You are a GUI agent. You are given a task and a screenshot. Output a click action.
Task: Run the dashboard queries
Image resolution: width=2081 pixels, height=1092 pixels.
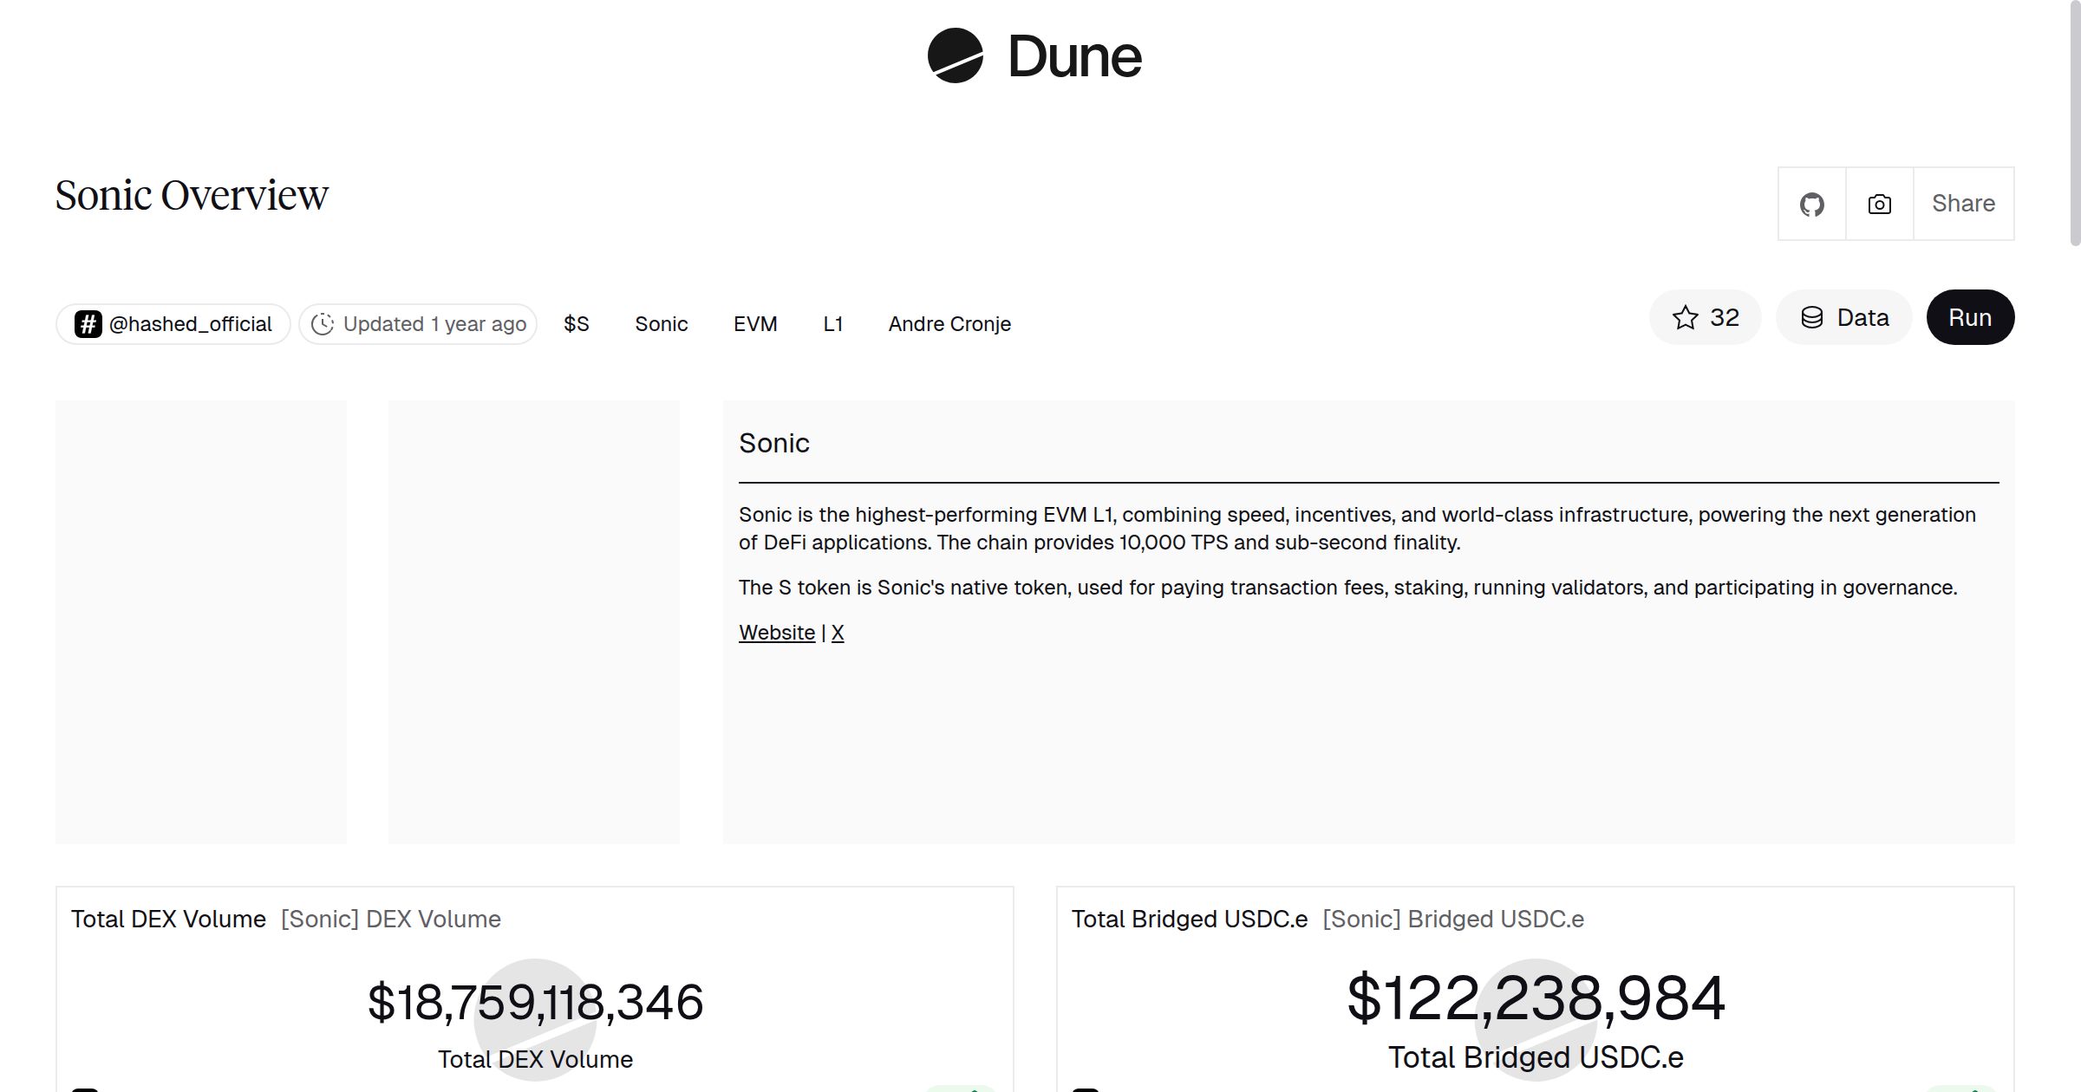click(1969, 317)
